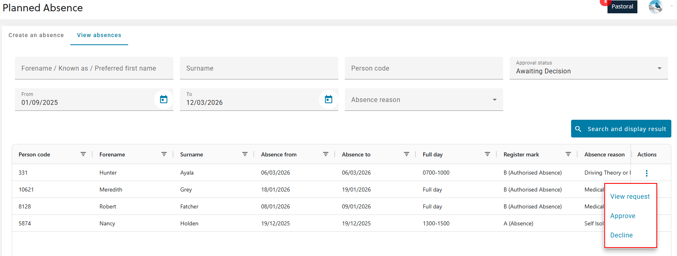Select the View absences tab

pyautogui.click(x=99, y=35)
